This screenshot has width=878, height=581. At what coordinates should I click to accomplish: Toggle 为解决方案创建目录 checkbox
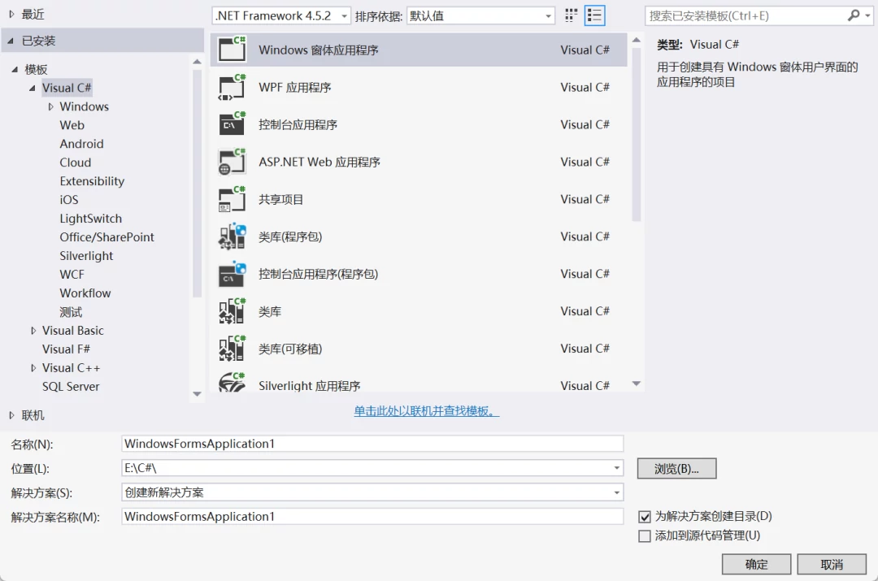645,517
